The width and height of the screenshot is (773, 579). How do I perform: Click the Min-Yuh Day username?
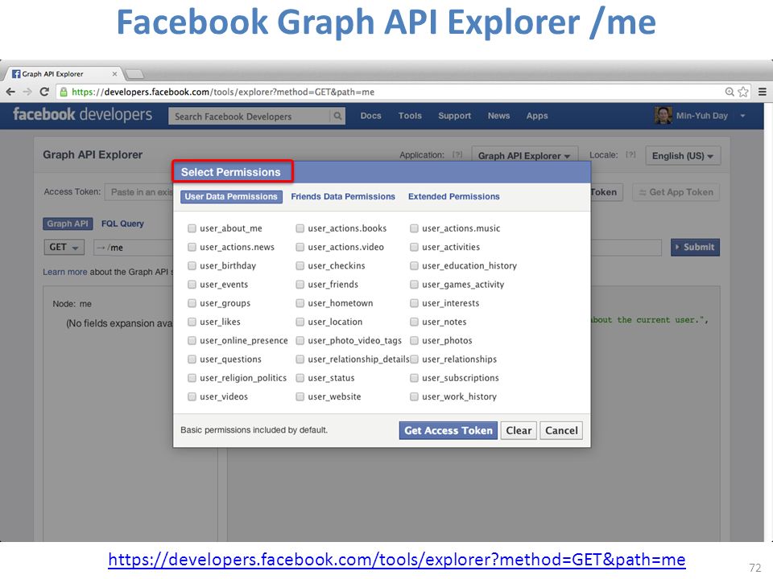702,116
